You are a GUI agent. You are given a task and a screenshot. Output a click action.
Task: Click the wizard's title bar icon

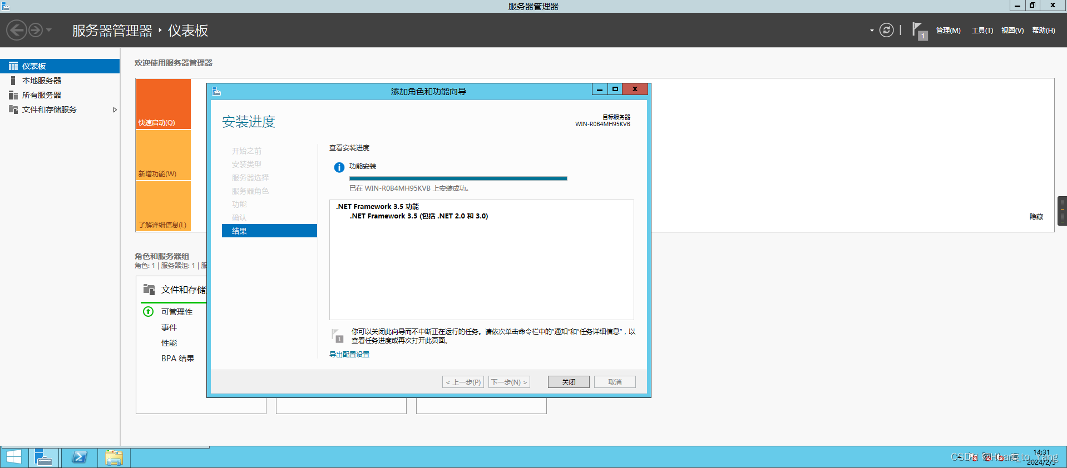pos(216,91)
